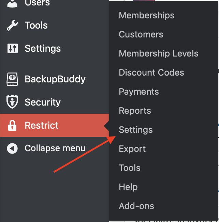Click the Tools wrench icon

coord(12,25)
